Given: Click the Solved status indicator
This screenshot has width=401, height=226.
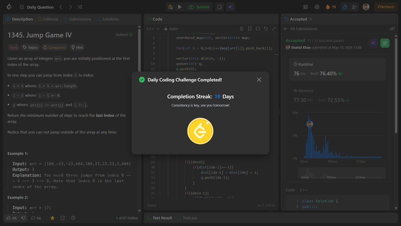Looking at the screenshot, I should pos(124,34).
